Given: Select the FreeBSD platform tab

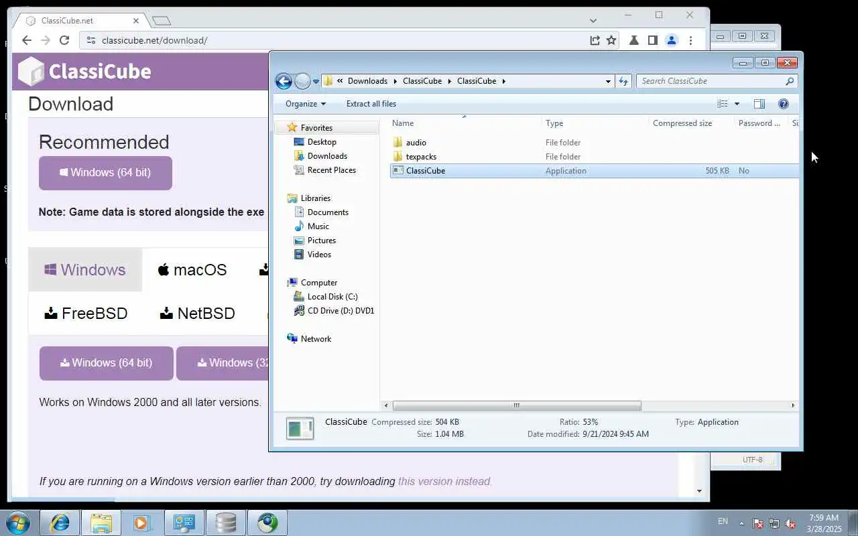Looking at the screenshot, I should click(x=86, y=314).
